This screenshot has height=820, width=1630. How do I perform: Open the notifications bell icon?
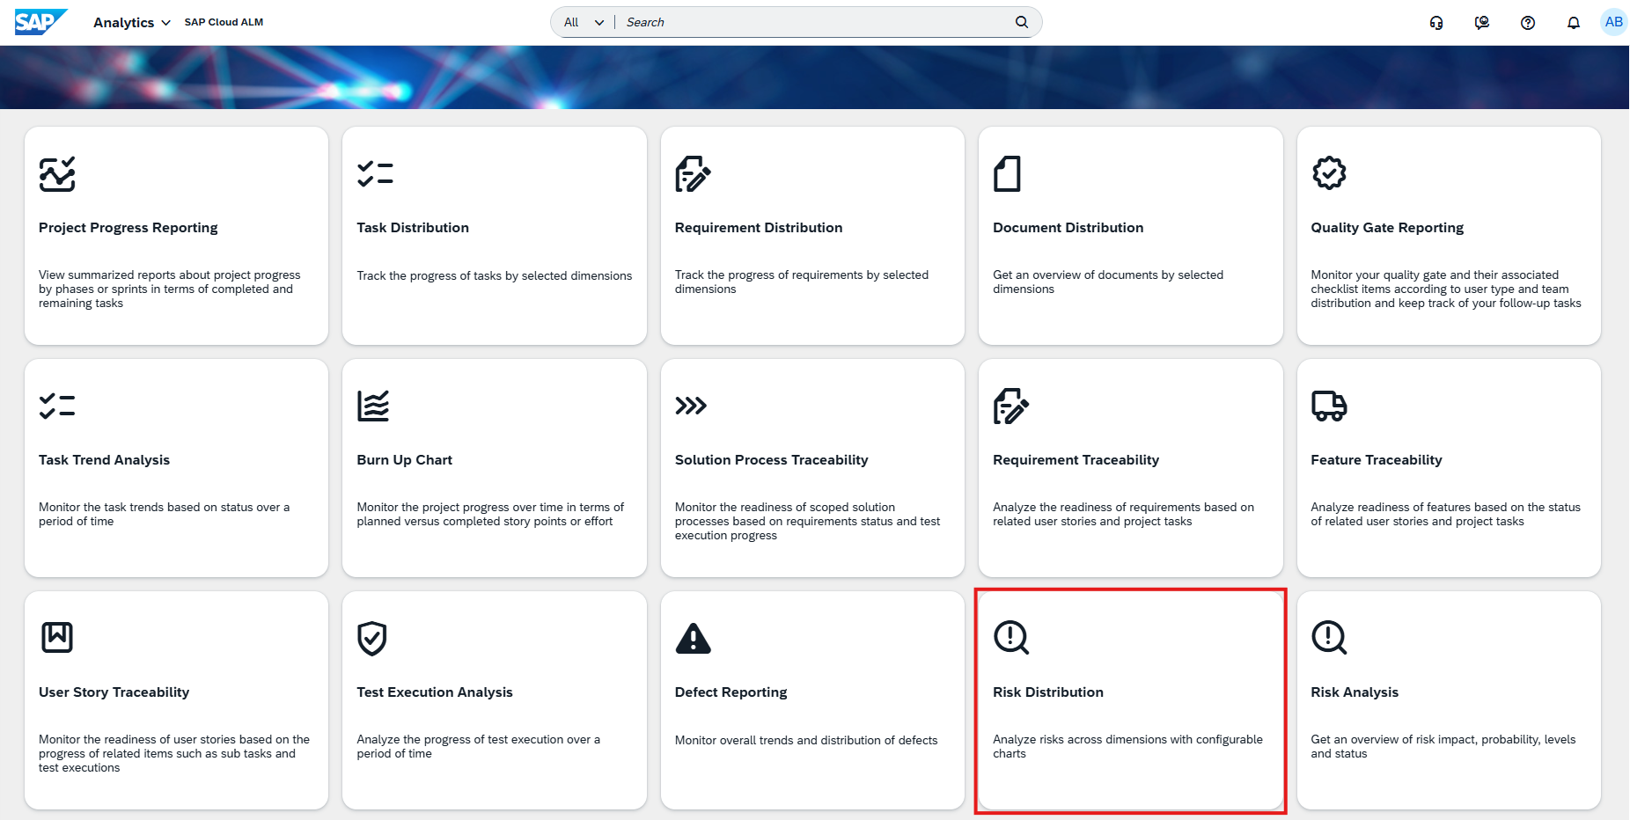point(1573,23)
